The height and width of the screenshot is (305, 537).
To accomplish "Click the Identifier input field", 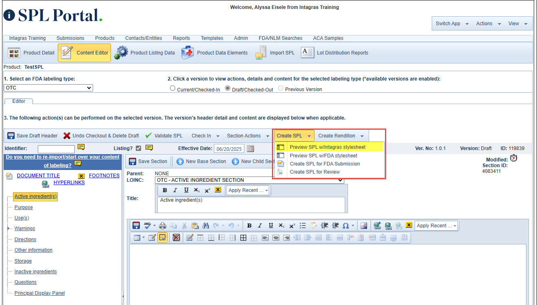I will [x=56, y=149].
